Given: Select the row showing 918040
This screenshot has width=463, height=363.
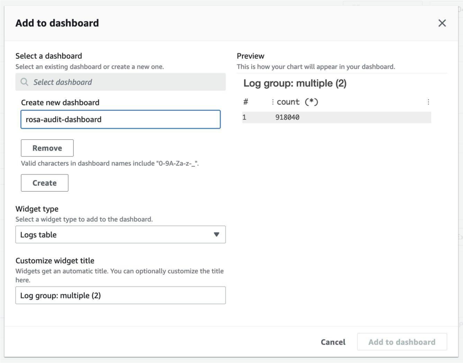Looking at the screenshot, I should [317, 117].
